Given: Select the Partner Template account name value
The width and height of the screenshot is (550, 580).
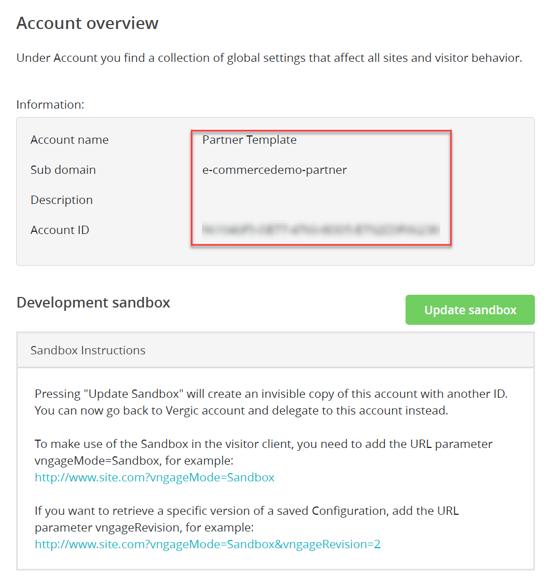Looking at the screenshot, I should 249,140.
